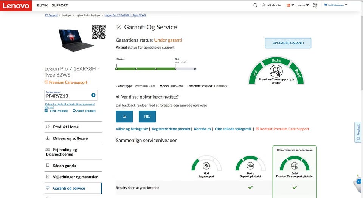Click the Premium Care-support gauge center icon

(276, 71)
